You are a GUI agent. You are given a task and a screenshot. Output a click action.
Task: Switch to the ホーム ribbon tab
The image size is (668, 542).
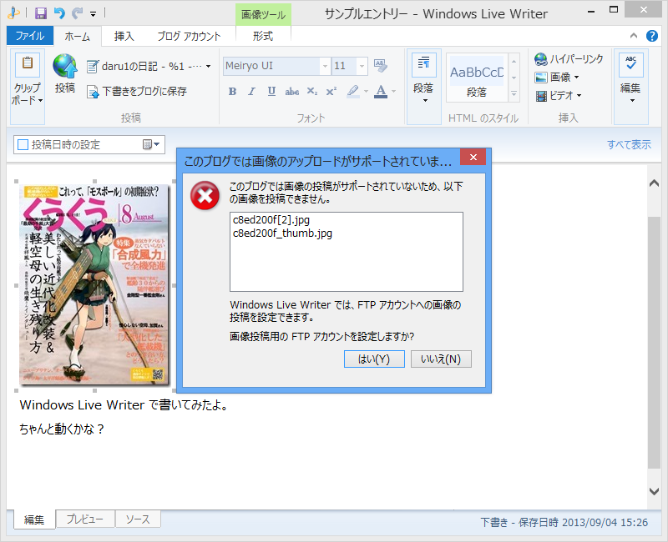coord(77,37)
